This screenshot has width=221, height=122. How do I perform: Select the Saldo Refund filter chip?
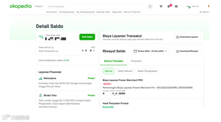click(125, 71)
